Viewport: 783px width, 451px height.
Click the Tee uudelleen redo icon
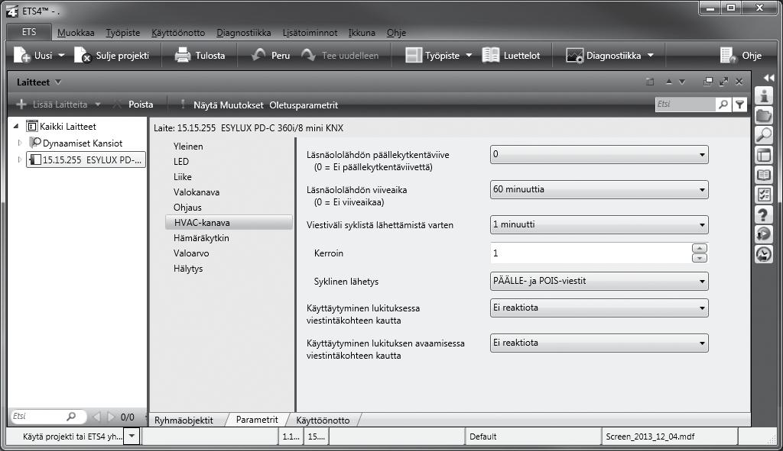pyautogui.click(x=309, y=55)
